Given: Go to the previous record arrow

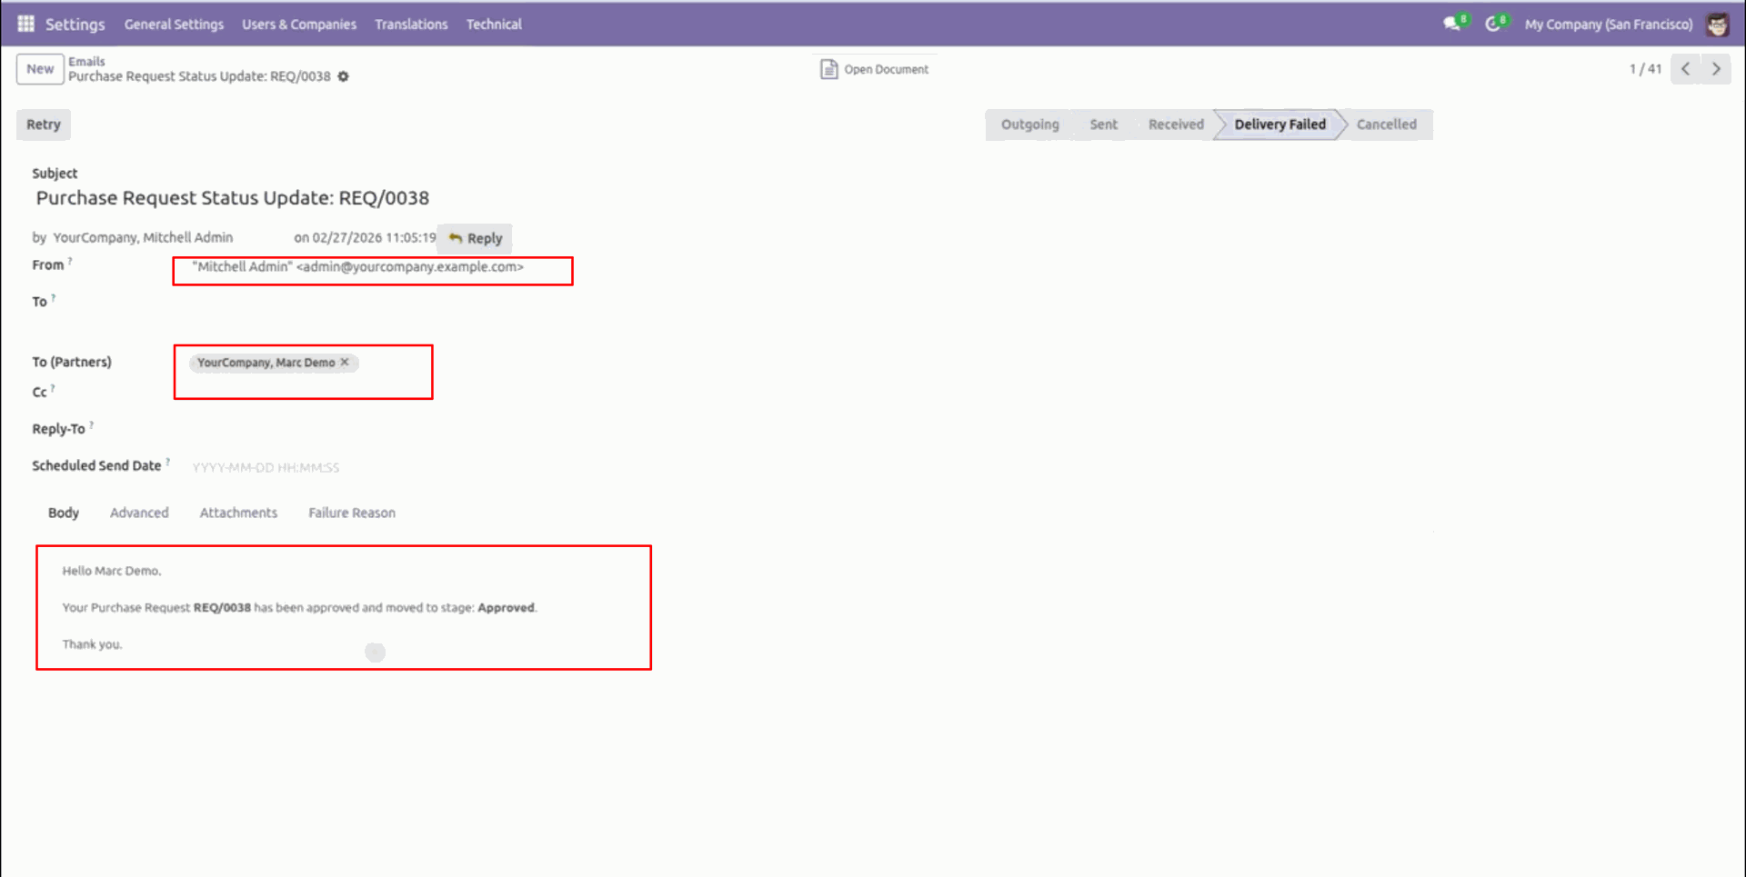Looking at the screenshot, I should tap(1686, 69).
